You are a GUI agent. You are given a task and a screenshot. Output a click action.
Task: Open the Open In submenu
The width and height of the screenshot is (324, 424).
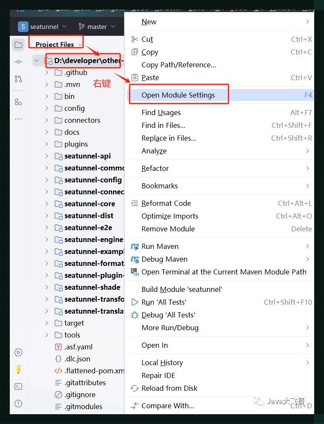click(220, 345)
